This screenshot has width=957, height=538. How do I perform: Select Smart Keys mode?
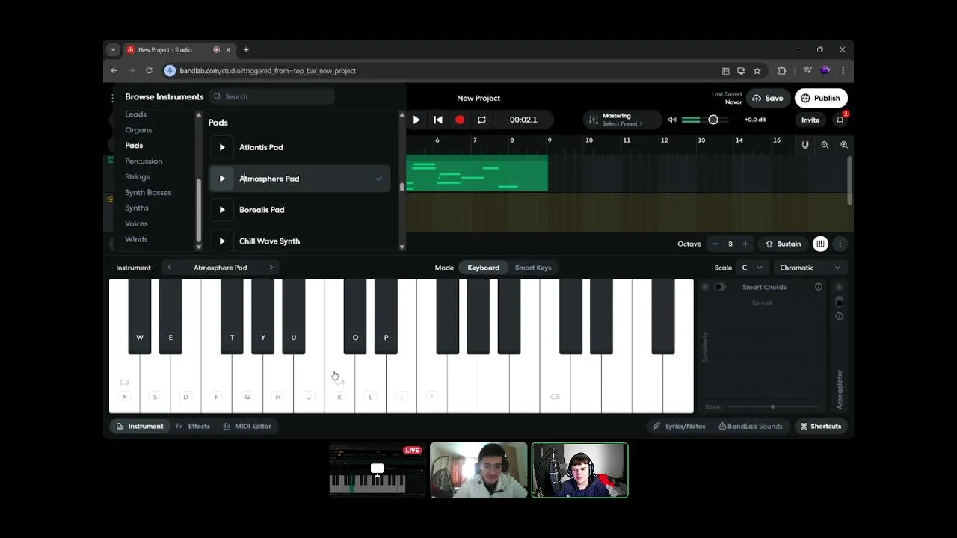coord(533,268)
